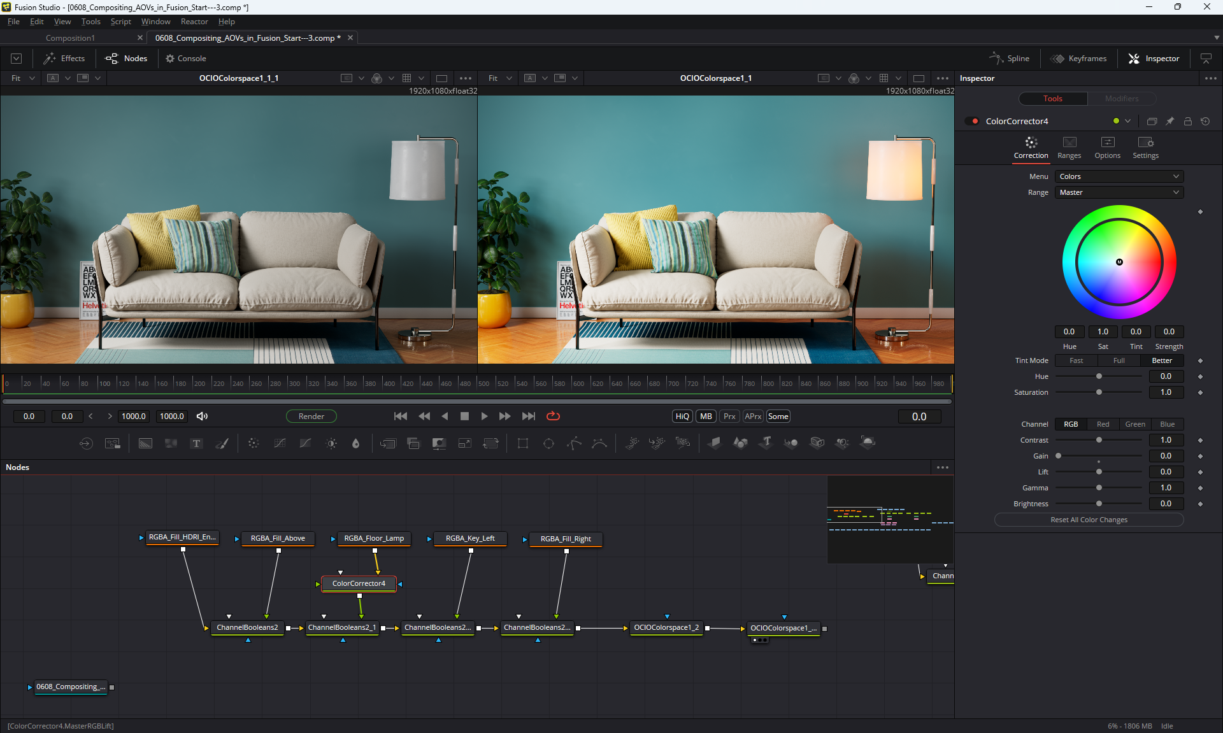1223x733 pixels.
Task: Toggle the HiQ render quality button
Action: [x=682, y=416]
